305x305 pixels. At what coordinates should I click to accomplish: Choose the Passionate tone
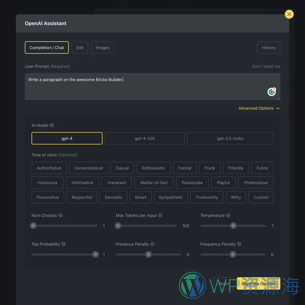coord(192,182)
